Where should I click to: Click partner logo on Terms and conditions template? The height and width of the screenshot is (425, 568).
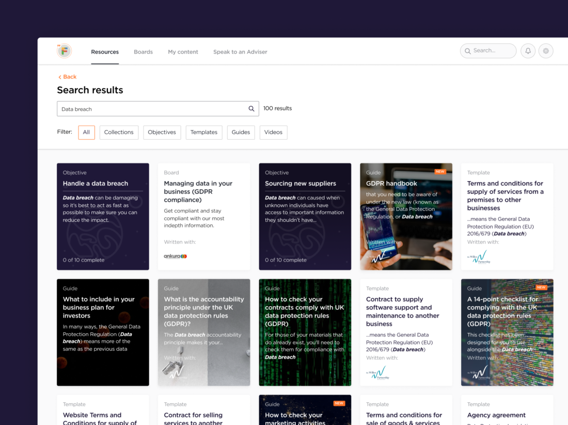point(479,257)
